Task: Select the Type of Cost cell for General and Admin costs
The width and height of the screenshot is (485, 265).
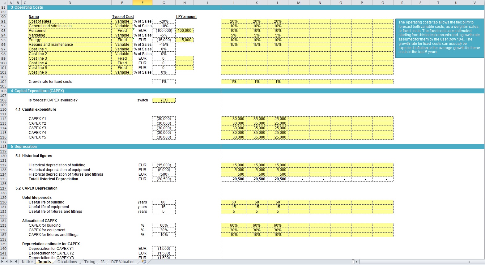Action: [122, 26]
